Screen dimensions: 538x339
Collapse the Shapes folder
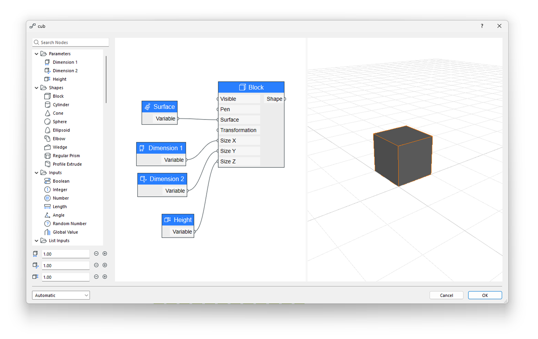[x=37, y=88]
